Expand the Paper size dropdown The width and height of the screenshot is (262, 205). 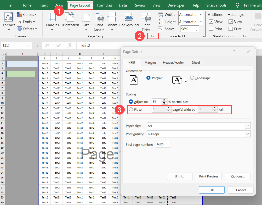tap(247, 126)
